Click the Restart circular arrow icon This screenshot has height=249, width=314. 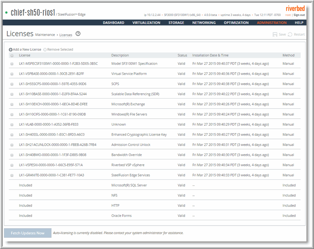290,34
